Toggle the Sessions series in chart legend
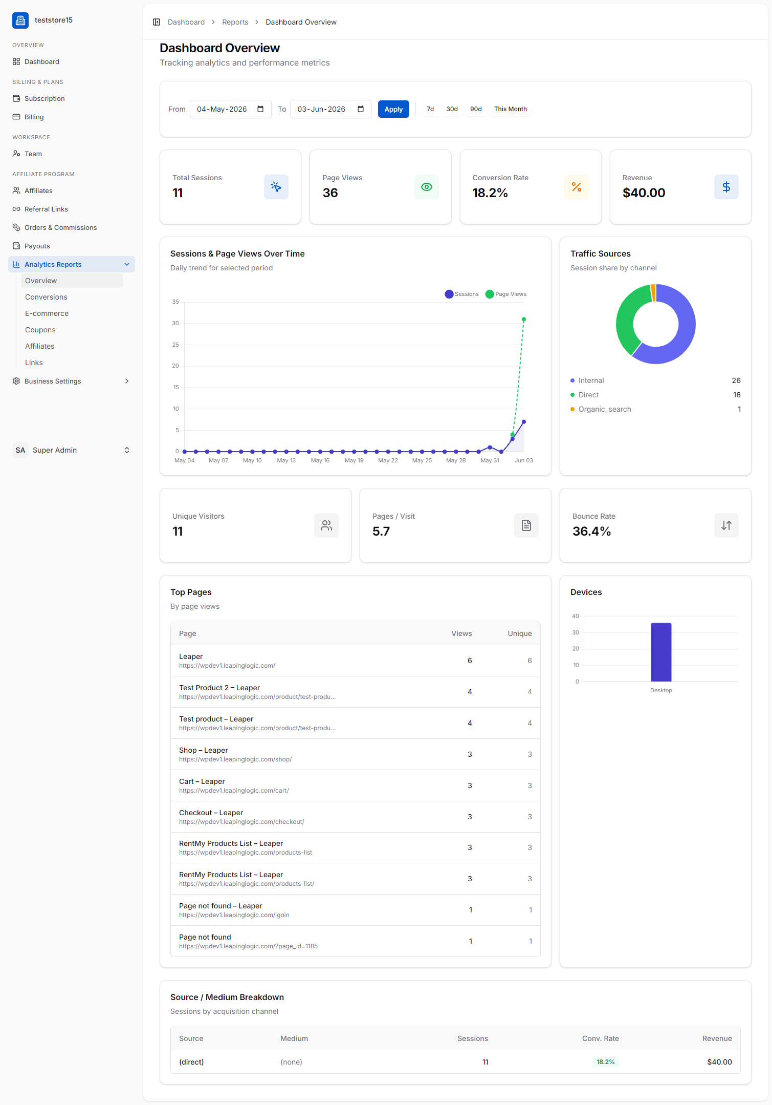 pyautogui.click(x=462, y=294)
